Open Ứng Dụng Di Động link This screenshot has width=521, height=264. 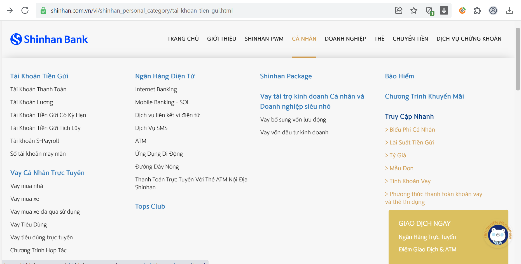pyautogui.click(x=159, y=154)
